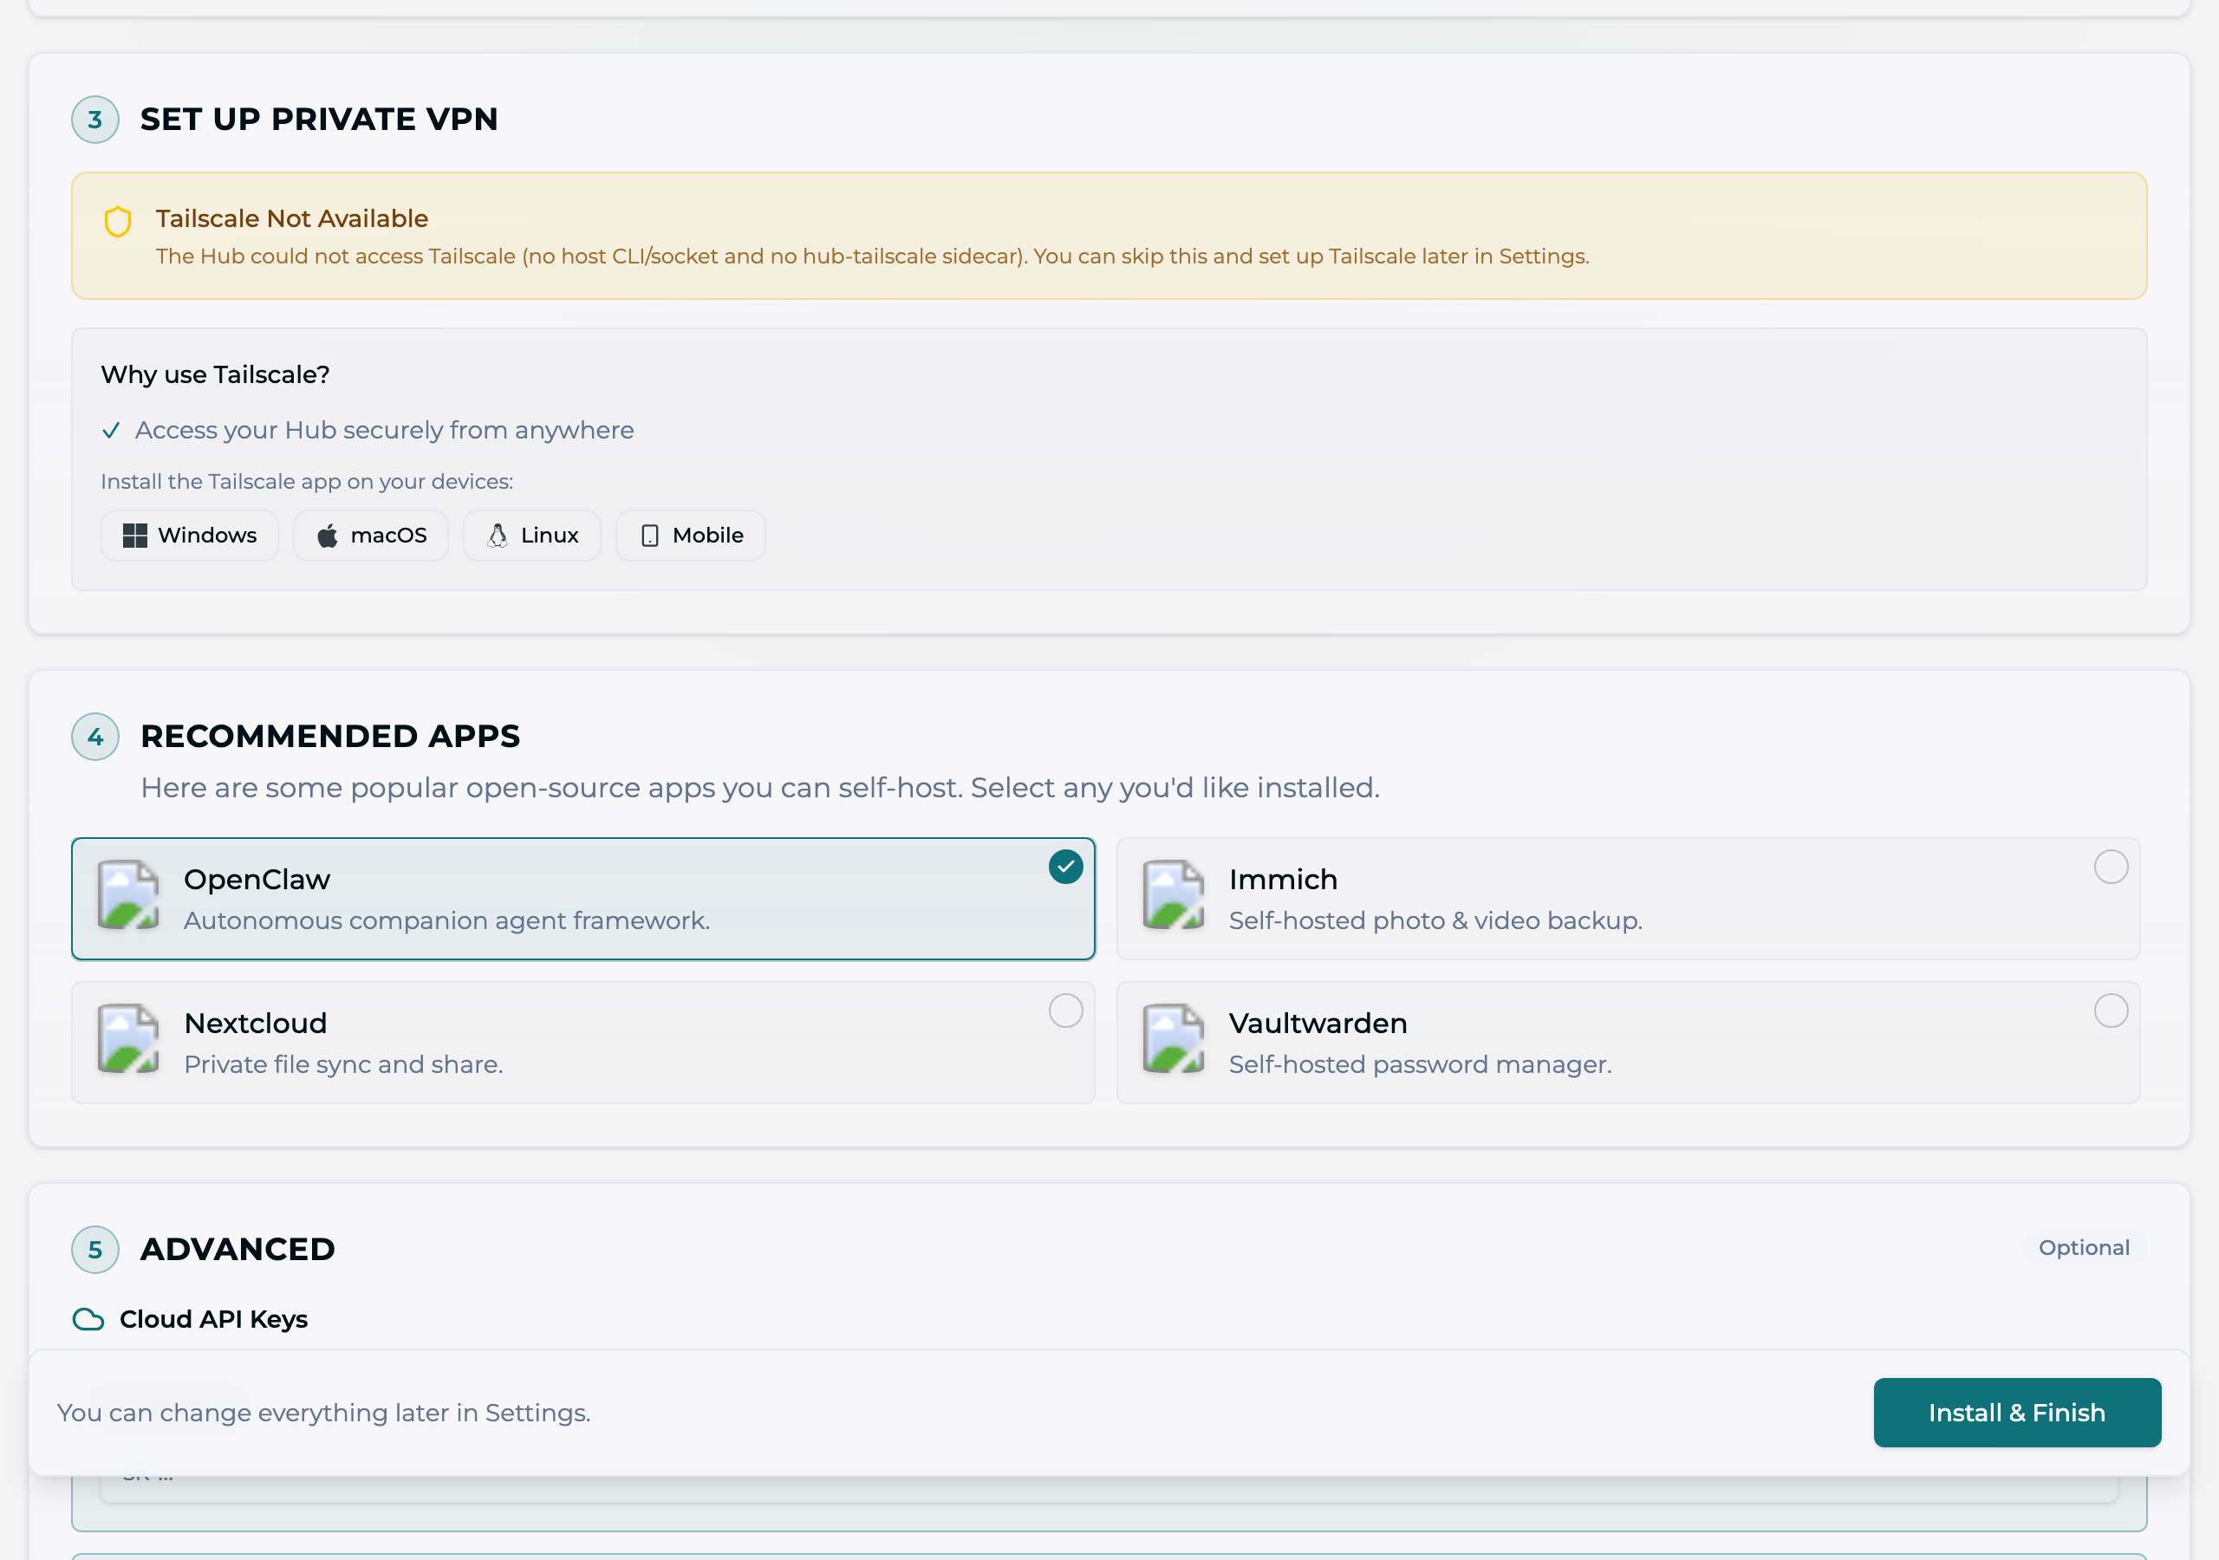Click the Optional badge in Advanced section
Image resolution: width=2219 pixels, height=1560 pixels.
point(2084,1248)
